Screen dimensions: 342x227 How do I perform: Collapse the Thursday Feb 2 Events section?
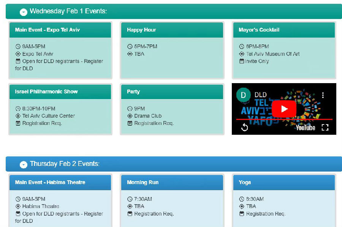pyautogui.click(x=24, y=164)
